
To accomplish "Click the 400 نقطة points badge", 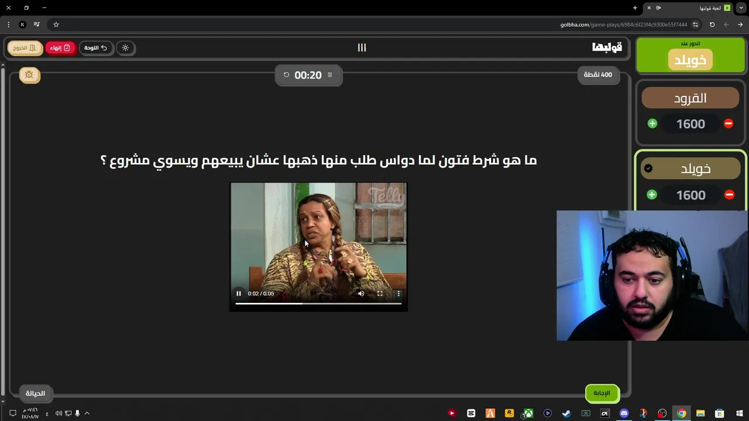I will 598,75.
